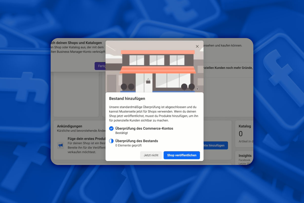Click the Shops und Katalogen heading
The height and width of the screenshot is (203, 304).
click(76, 43)
